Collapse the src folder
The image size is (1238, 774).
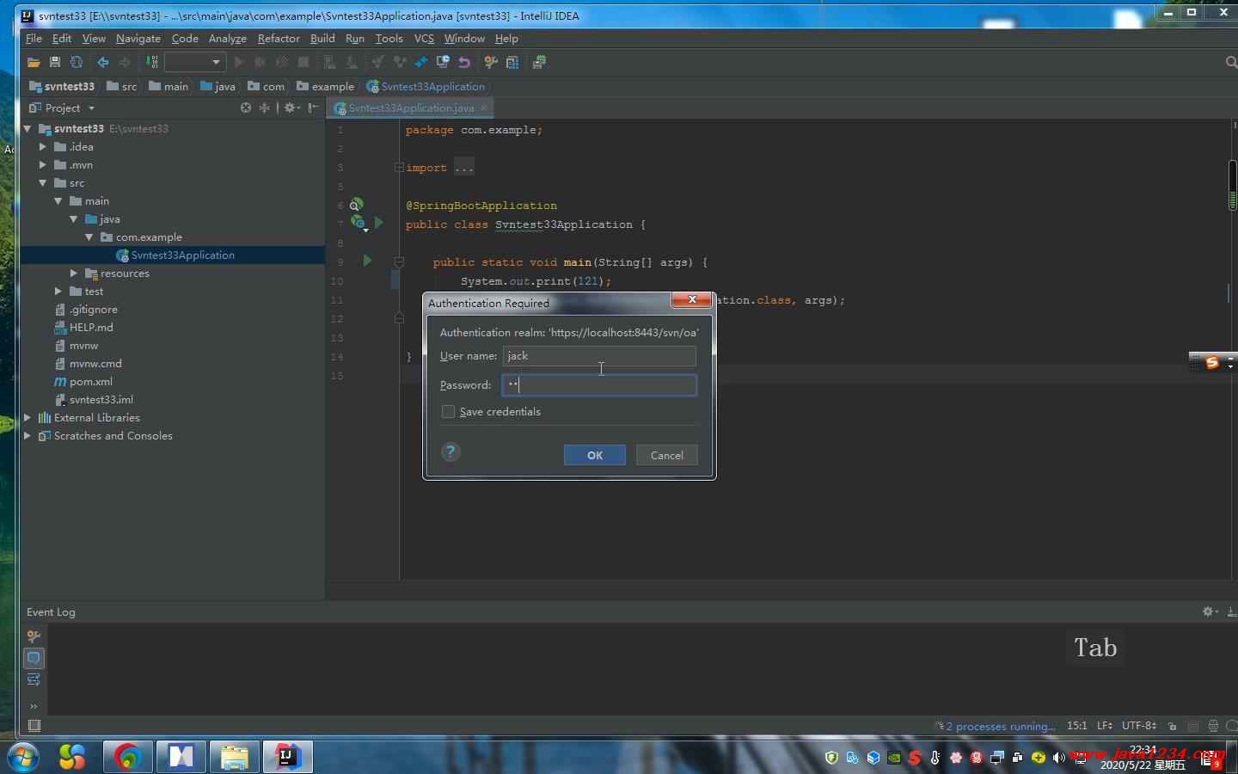pos(42,183)
